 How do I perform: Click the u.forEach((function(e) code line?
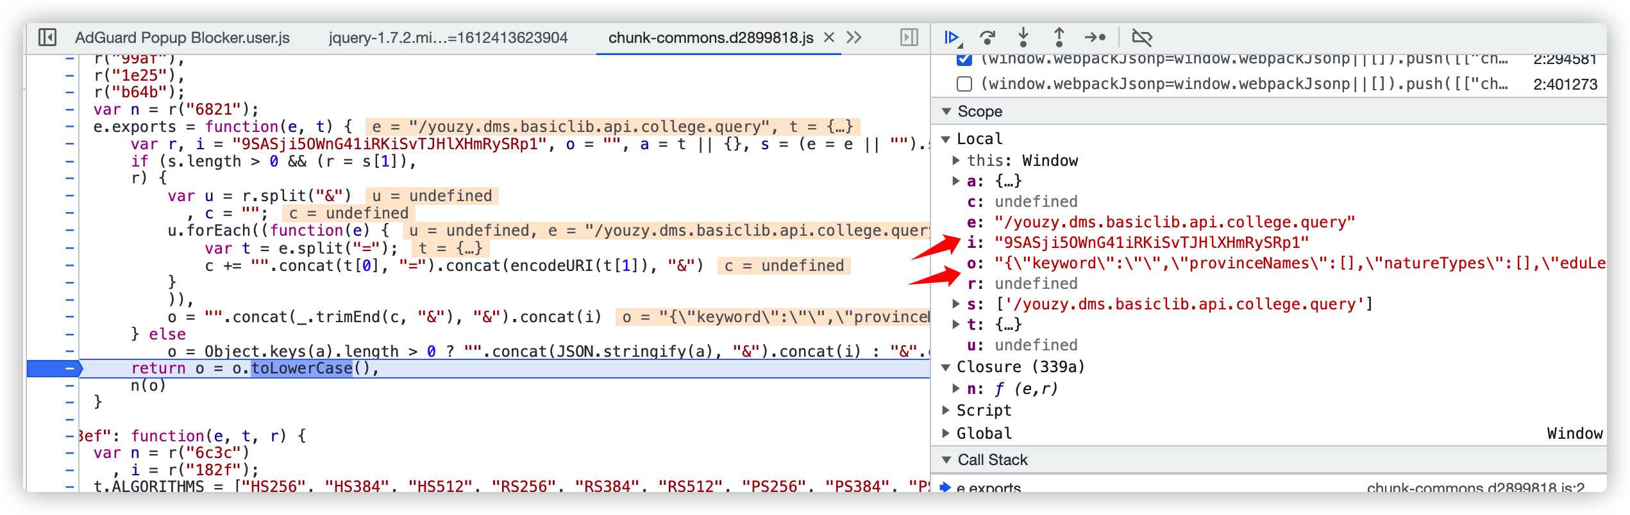point(278,230)
